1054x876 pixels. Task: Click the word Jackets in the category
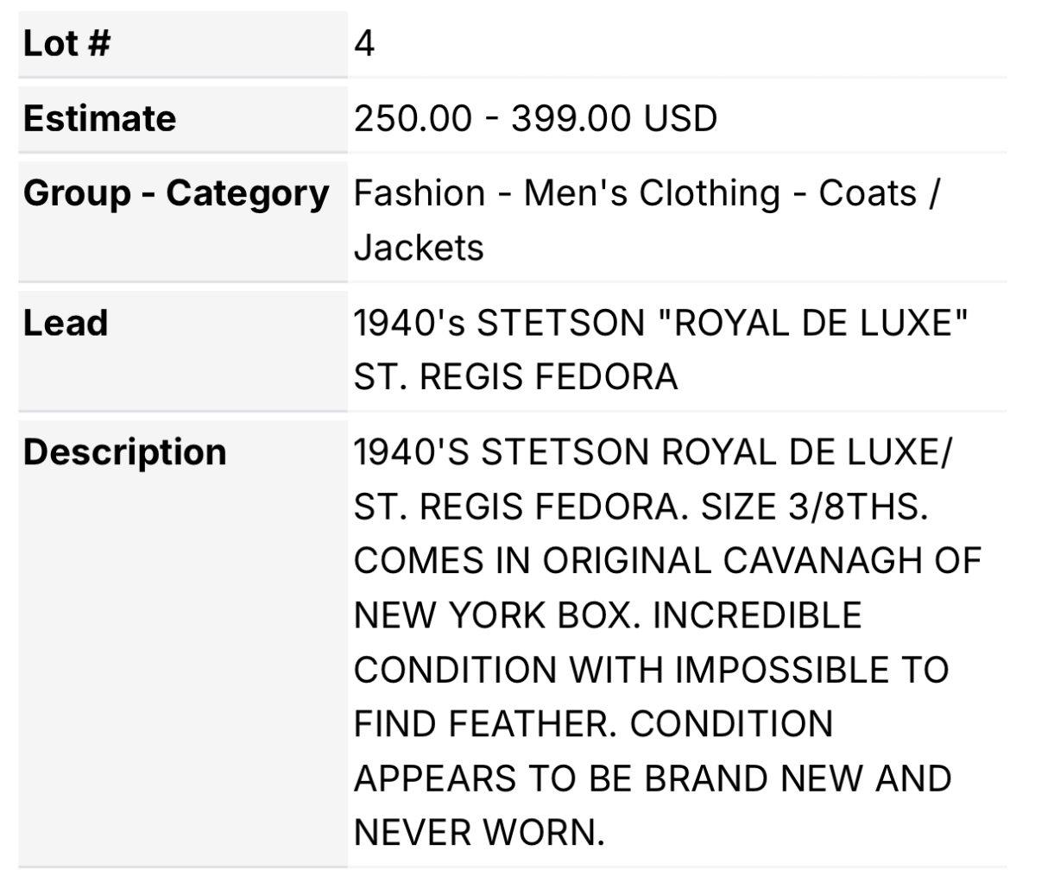[x=419, y=248]
